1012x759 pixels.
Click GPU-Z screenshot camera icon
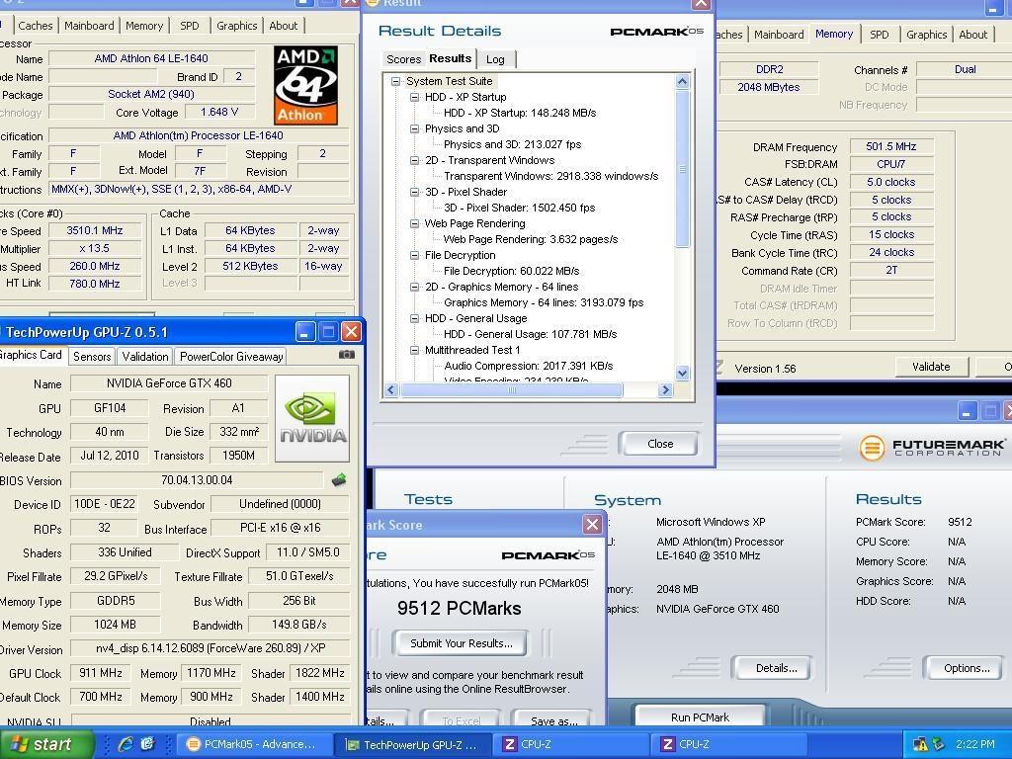(347, 355)
